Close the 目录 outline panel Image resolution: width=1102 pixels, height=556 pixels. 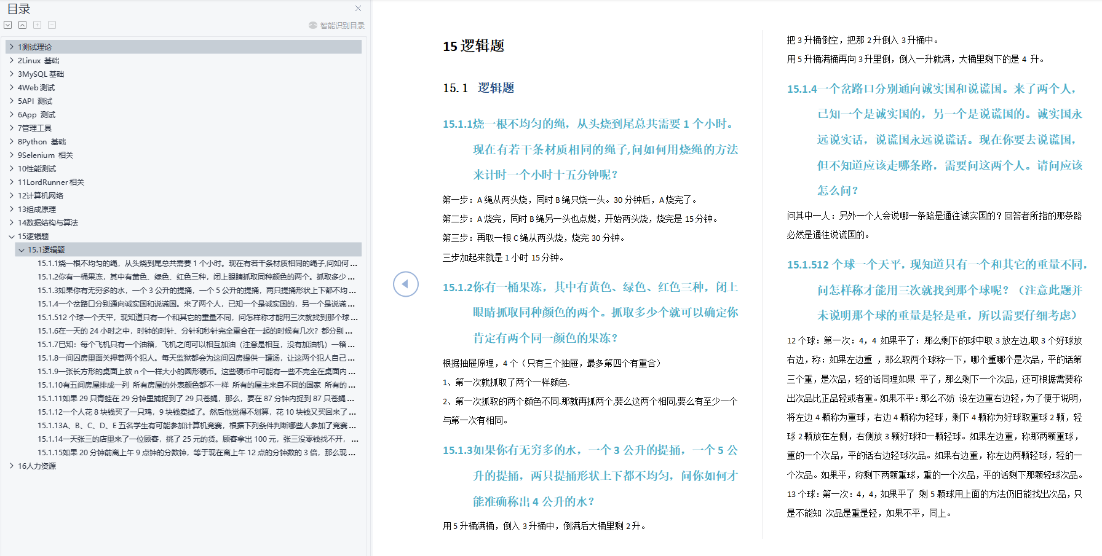[359, 9]
